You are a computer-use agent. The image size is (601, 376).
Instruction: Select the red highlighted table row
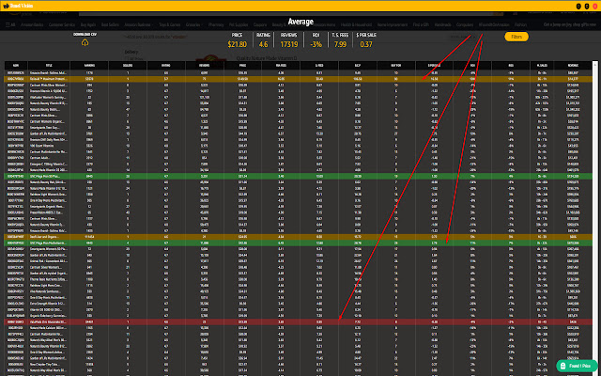click(x=299, y=321)
